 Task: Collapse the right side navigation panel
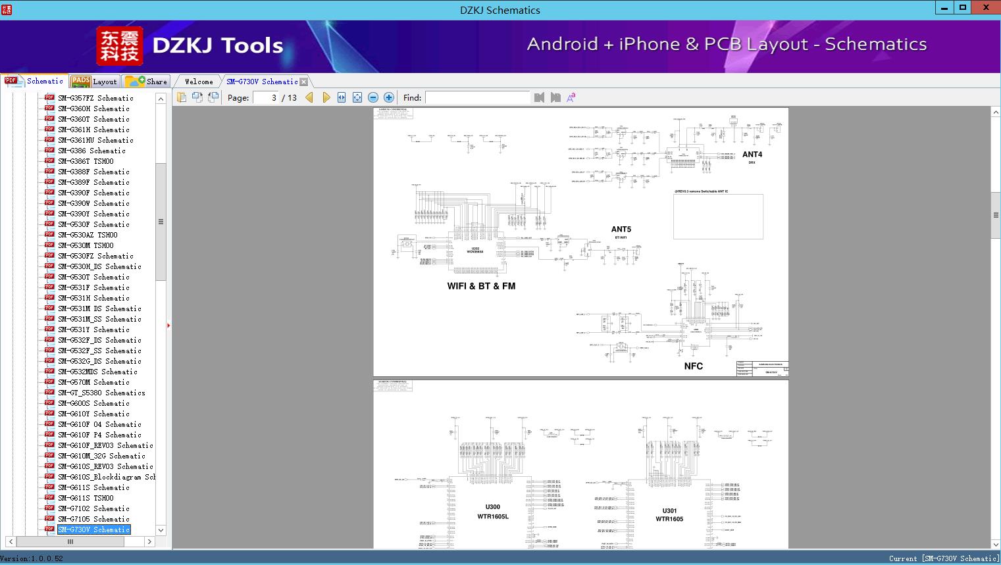(x=996, y=214)
